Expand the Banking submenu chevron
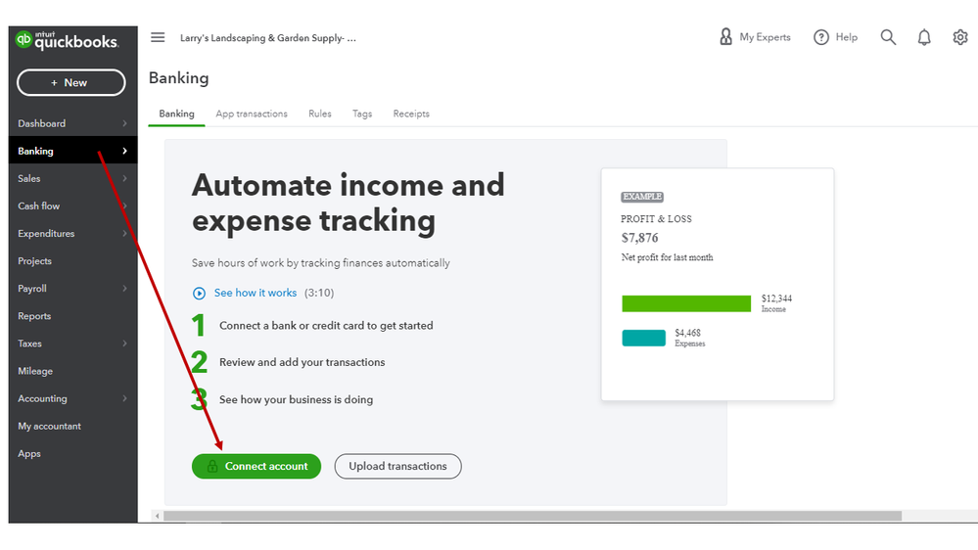This screenshot has width=978, height=550. point(124,151)
